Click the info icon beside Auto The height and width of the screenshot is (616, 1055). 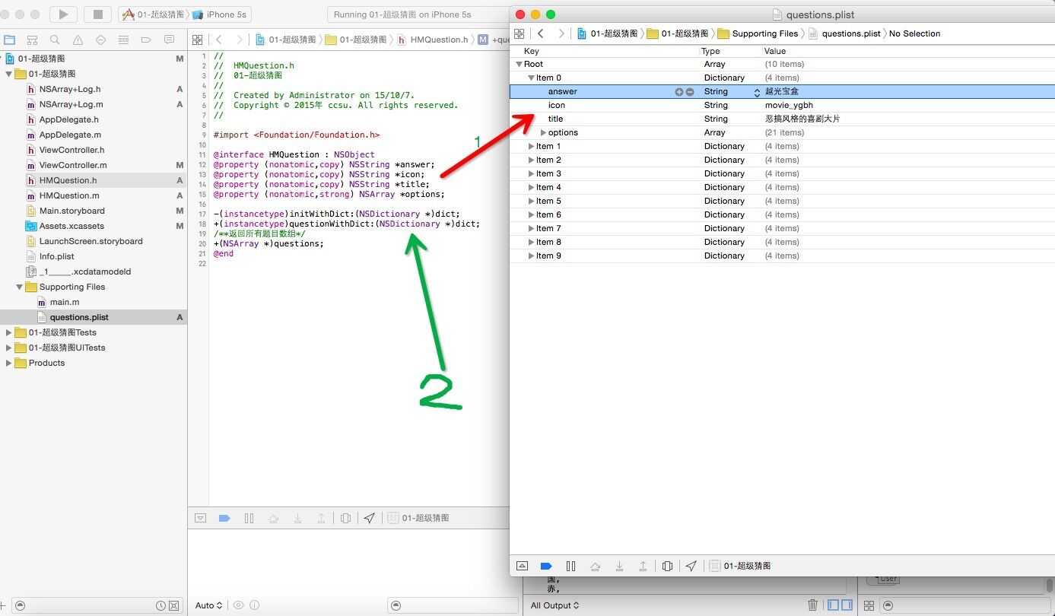pyautogui.click(x=254, y=605)
